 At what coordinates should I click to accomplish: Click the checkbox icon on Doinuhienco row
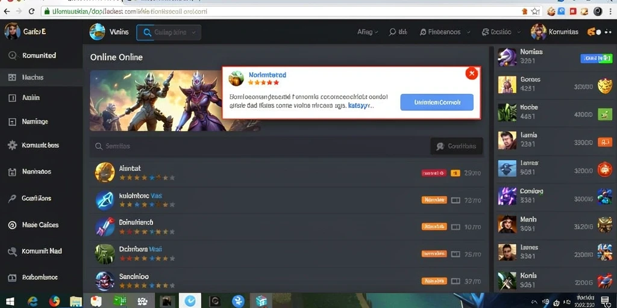click(456, 227)
